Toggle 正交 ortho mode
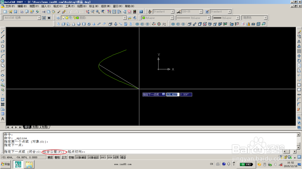302x169 pixels. coord(64,158)
